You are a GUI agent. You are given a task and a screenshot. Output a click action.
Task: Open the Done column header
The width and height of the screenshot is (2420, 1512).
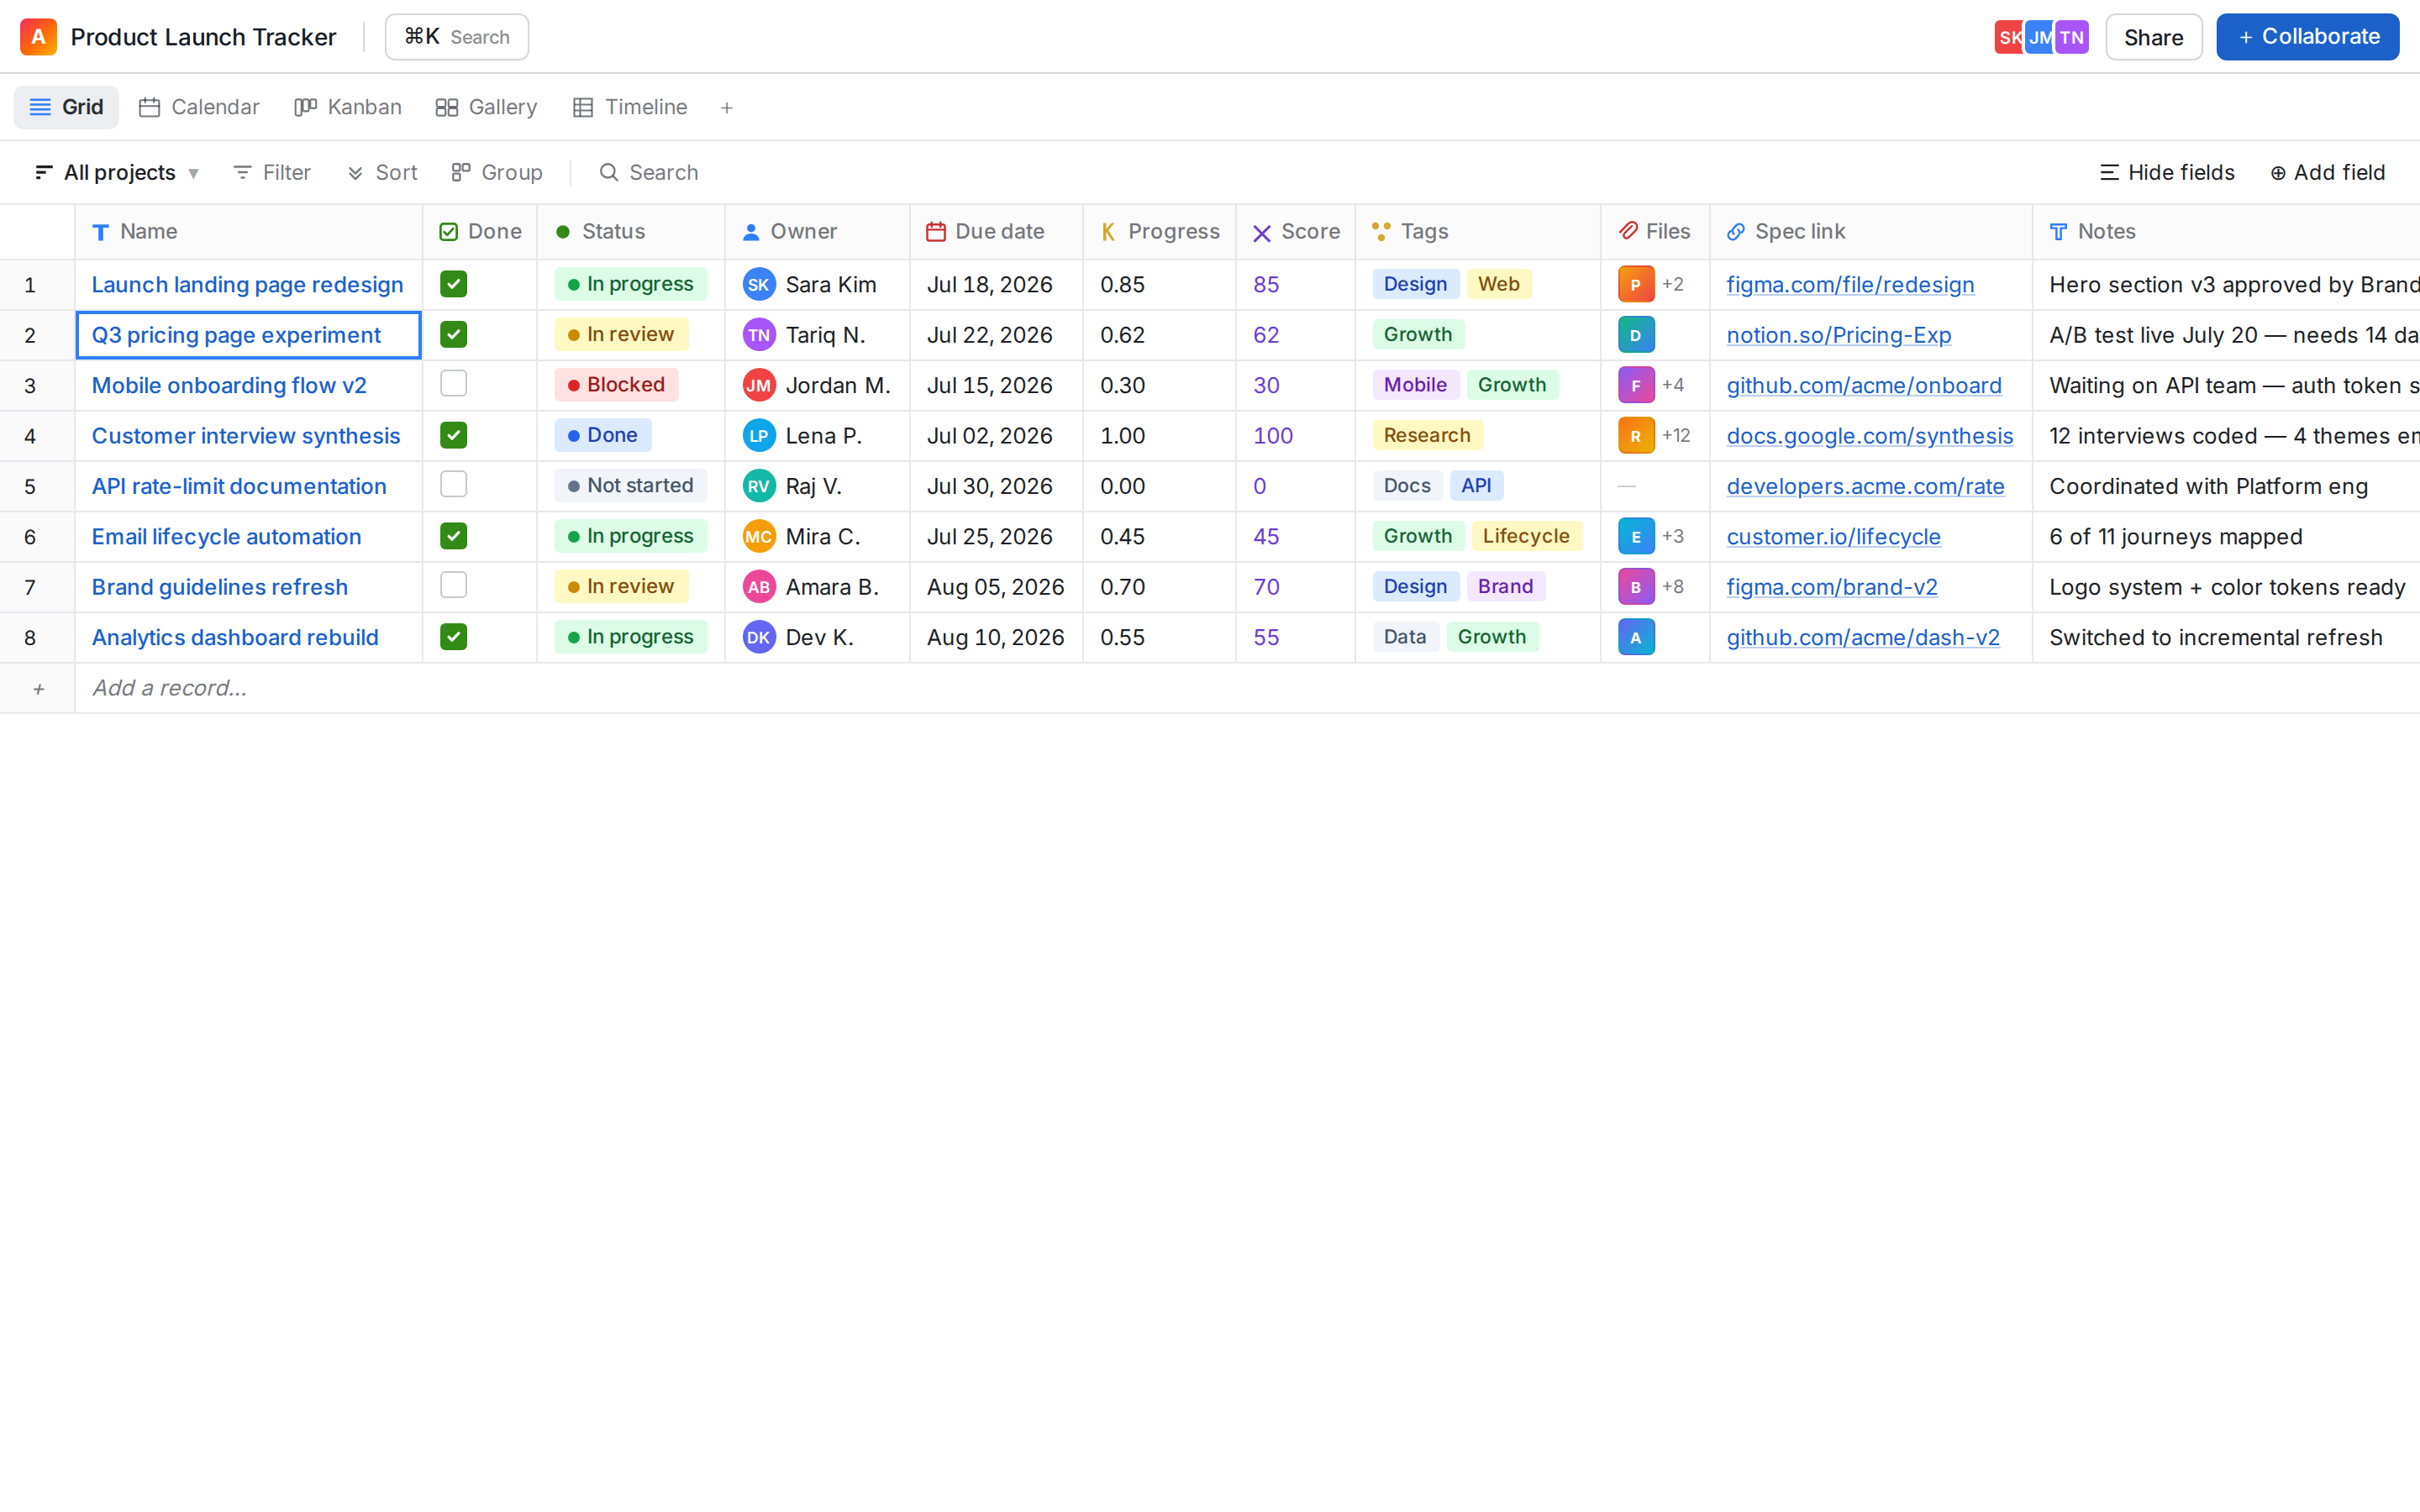(x=480, y=232)
